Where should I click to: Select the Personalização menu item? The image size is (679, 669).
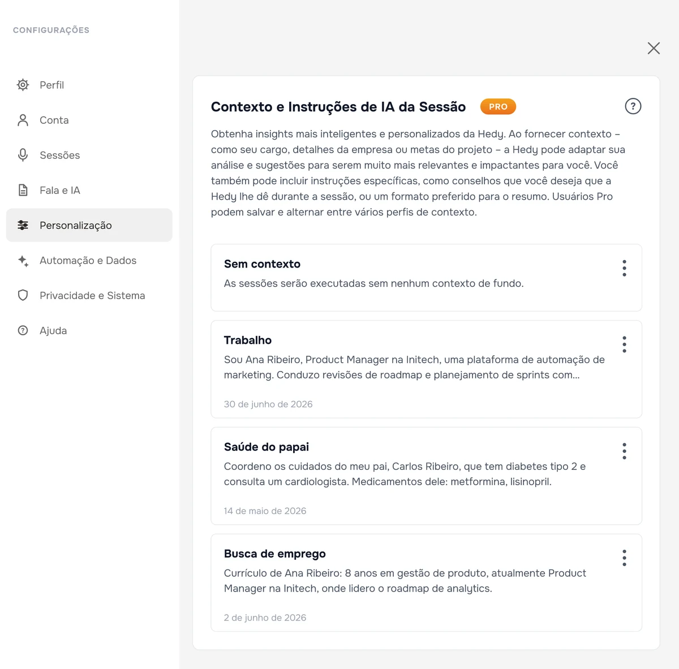tap(89, 225)
